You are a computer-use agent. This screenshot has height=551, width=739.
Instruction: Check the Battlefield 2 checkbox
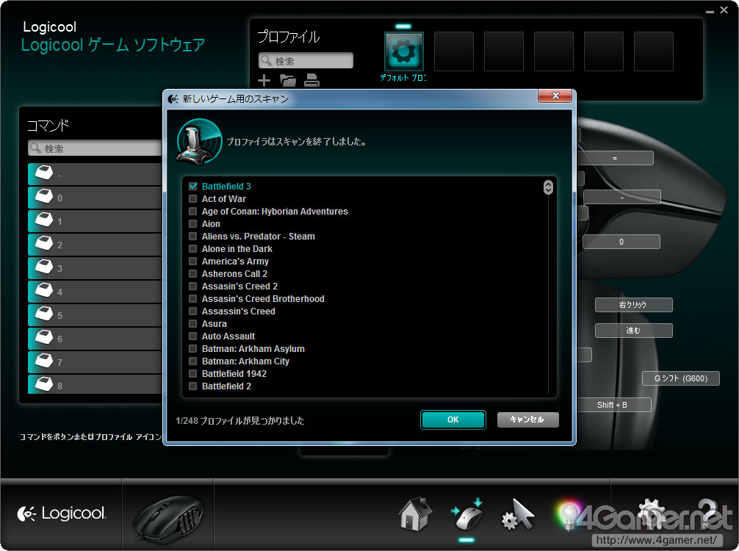tap(192, 386)
